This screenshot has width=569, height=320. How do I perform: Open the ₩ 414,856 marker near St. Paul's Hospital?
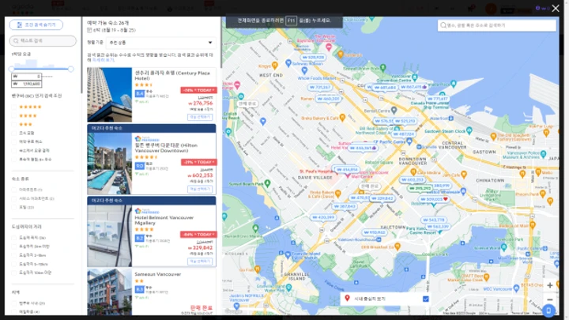click(x=347, y=169)
